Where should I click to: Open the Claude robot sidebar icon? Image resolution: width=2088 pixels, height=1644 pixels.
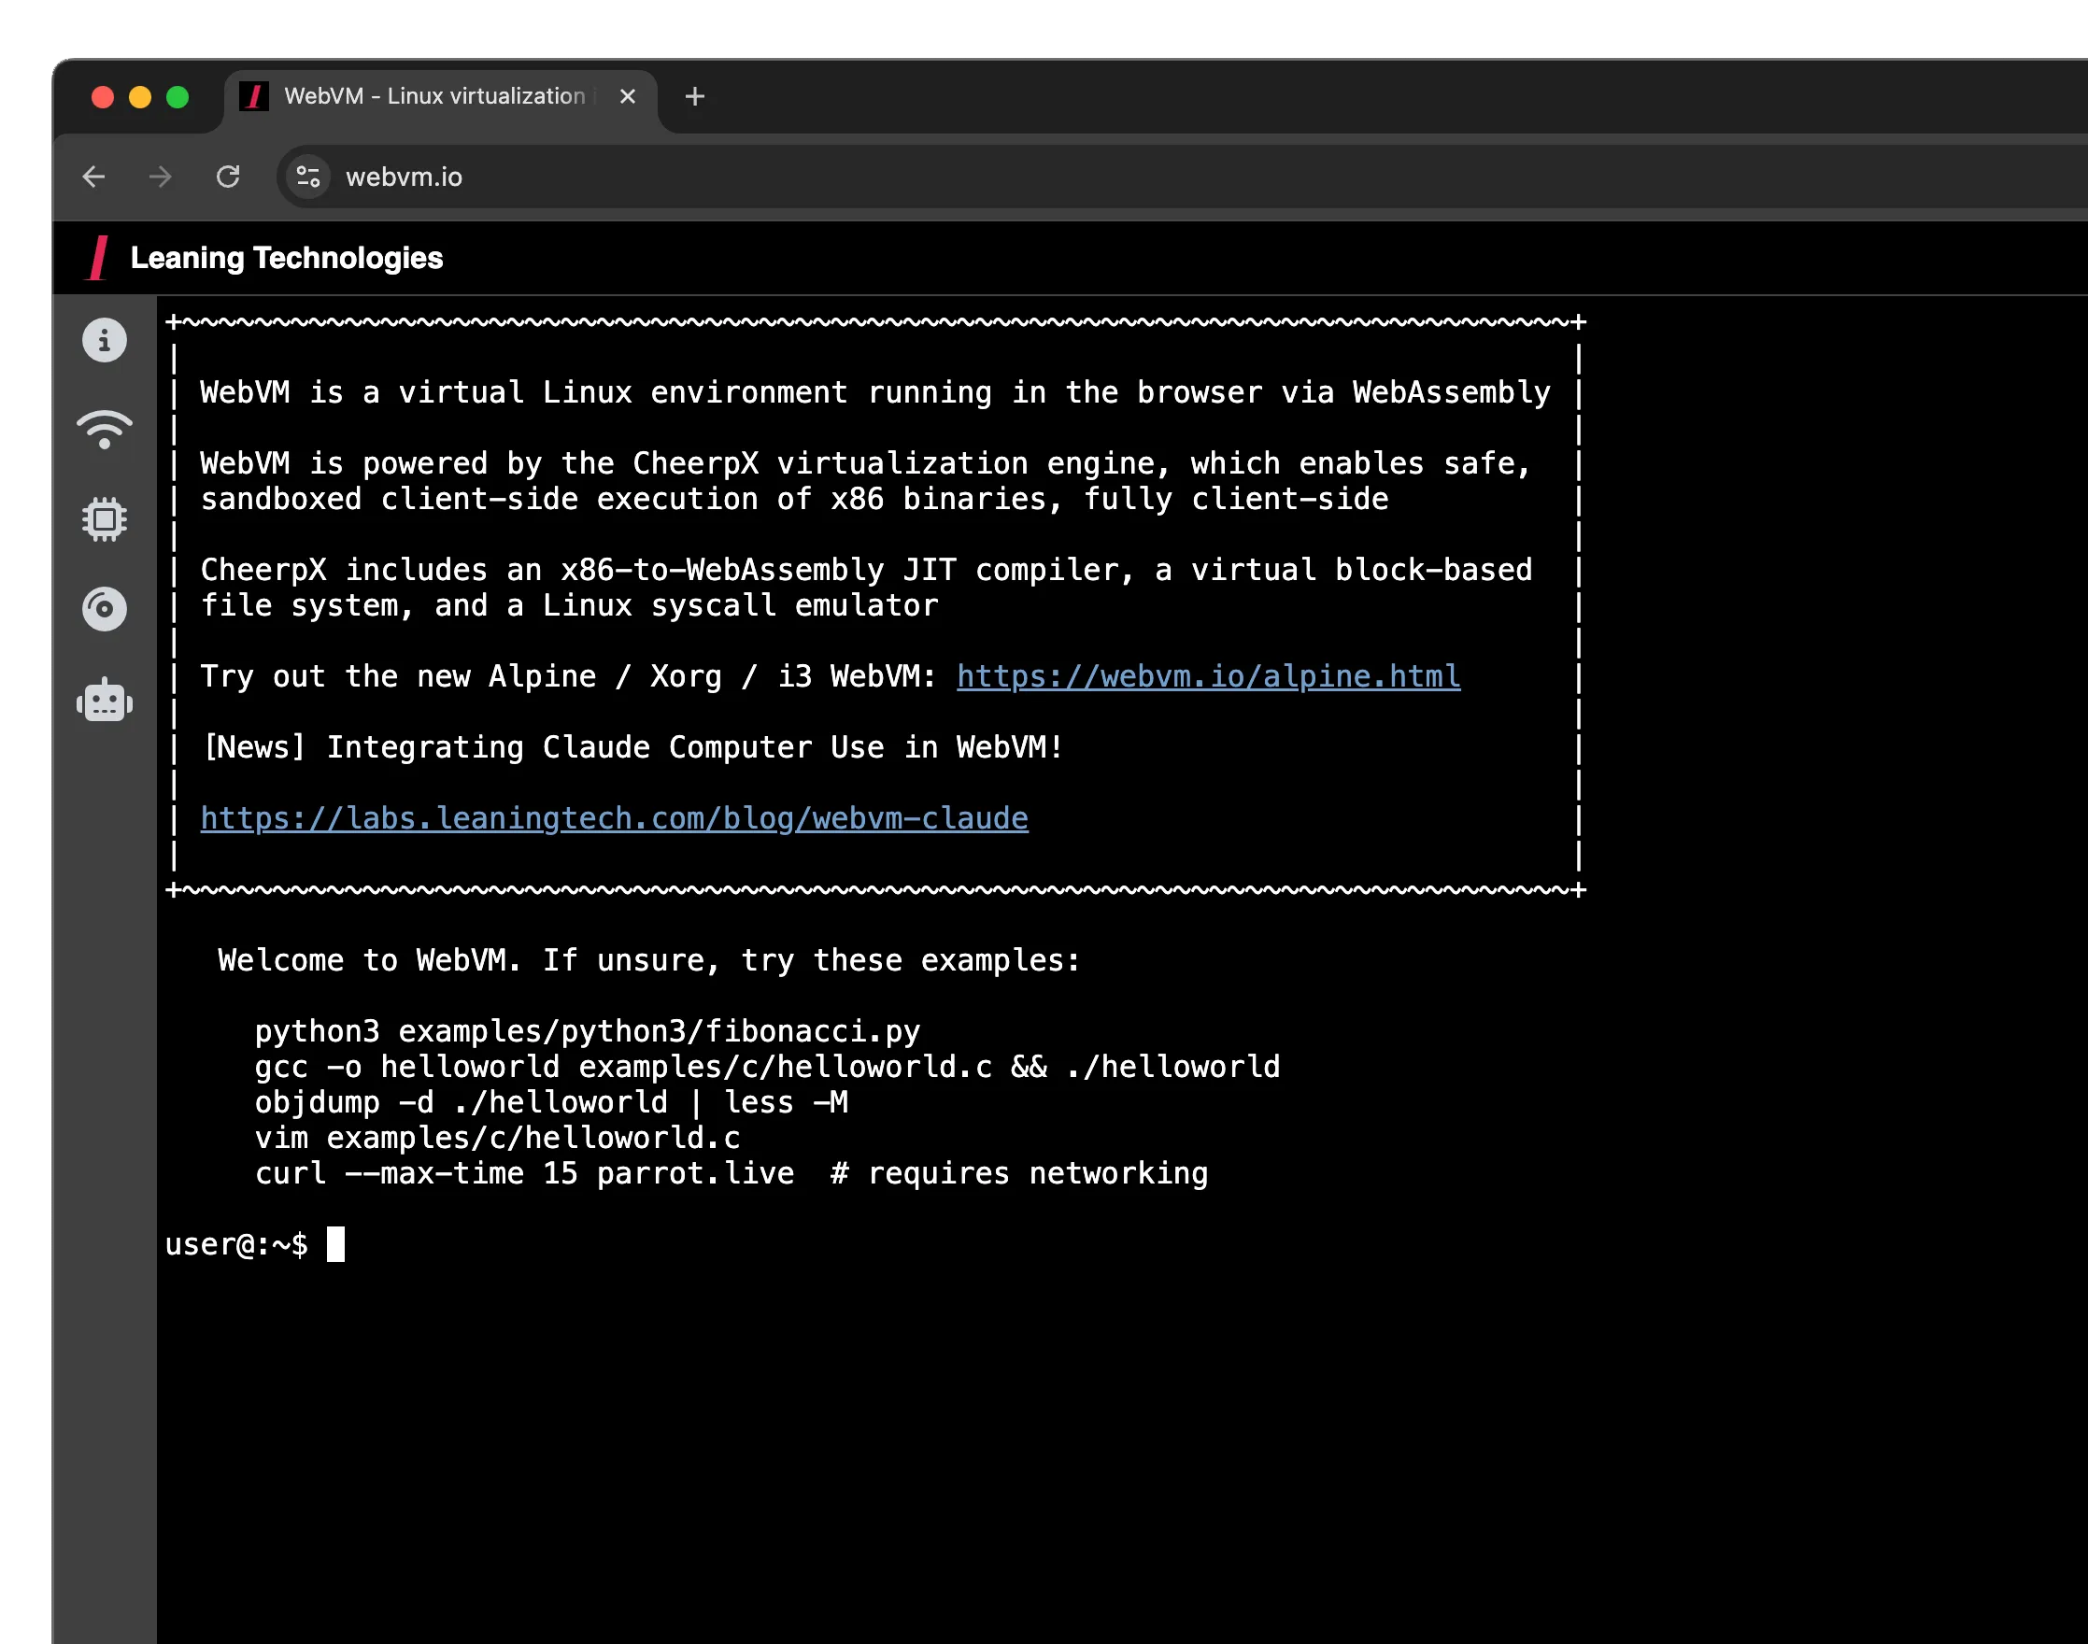104,700
